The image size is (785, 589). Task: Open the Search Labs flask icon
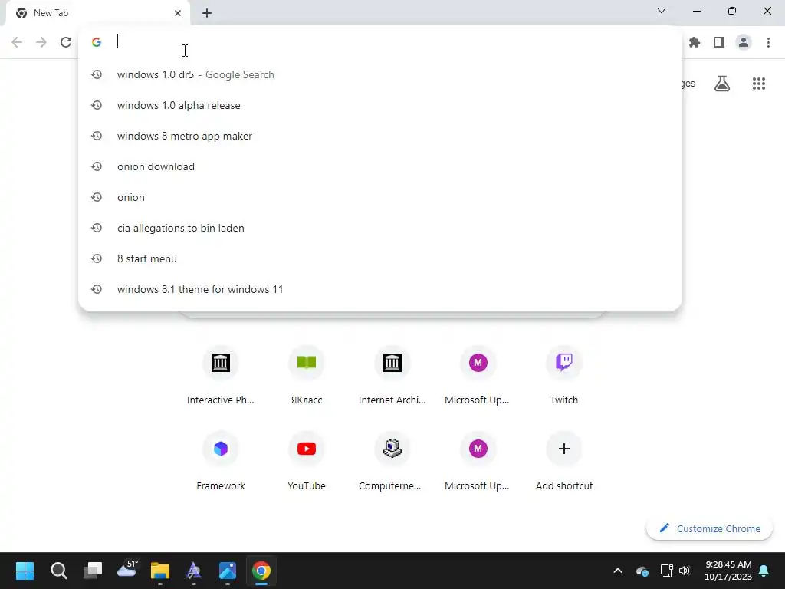pos(722,83)
